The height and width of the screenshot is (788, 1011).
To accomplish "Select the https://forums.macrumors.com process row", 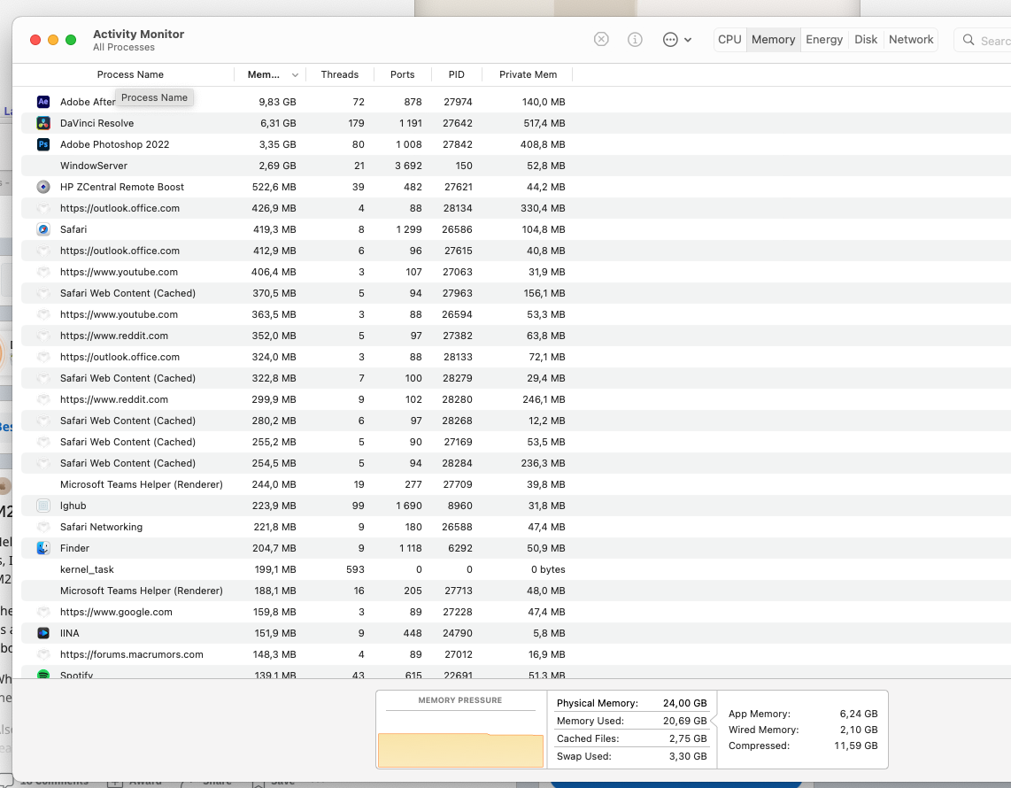I will pyautogui.click(x=516, y=654).
